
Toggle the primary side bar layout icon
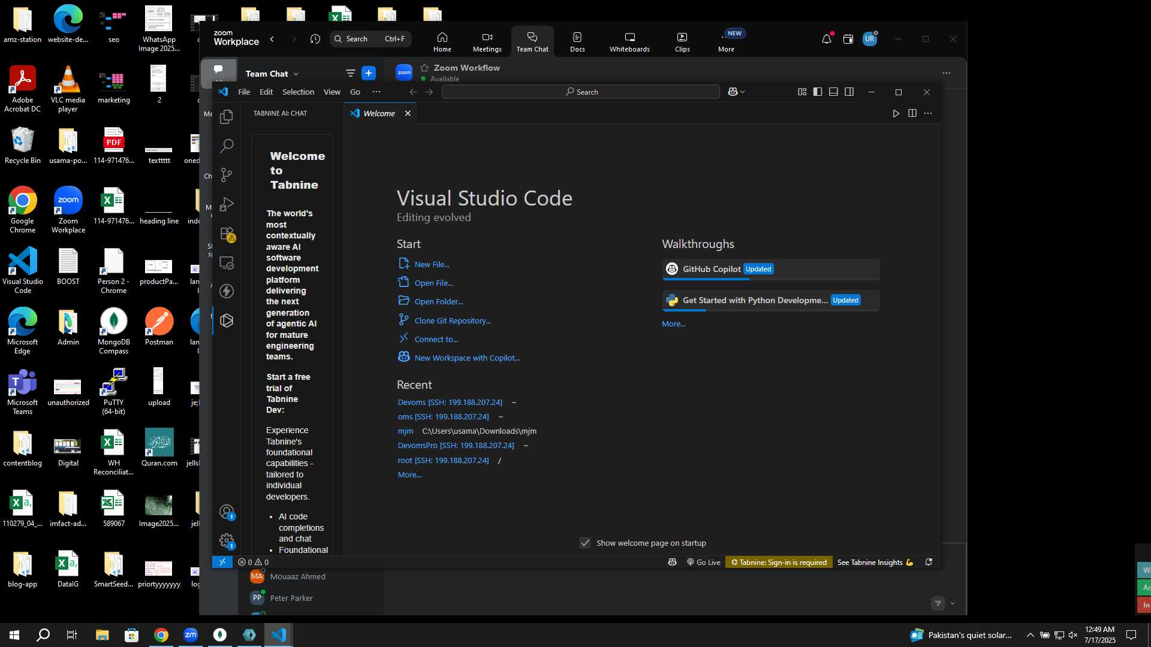[x=818, y=92]
